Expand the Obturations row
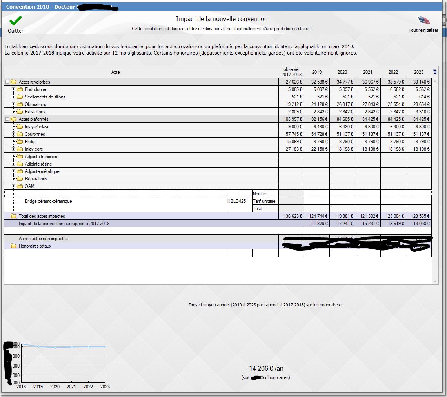The height and width of the screenshot is (397, 447). pos(13,104)
